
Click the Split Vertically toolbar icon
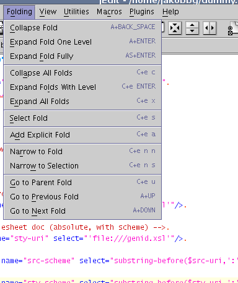(x=209, y=28)
